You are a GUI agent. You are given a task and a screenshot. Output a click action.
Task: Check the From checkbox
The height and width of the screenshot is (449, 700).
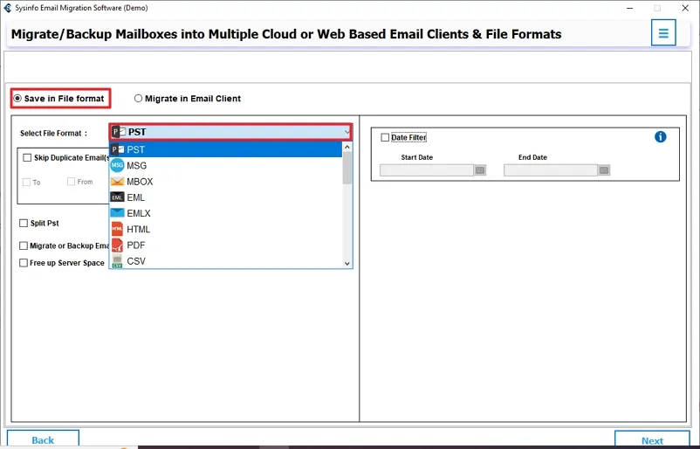[x=71, y=182]
